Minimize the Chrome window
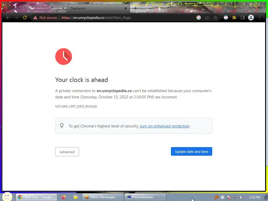The height and width of the screenshot is (201, 268). [x=244, y=4]
